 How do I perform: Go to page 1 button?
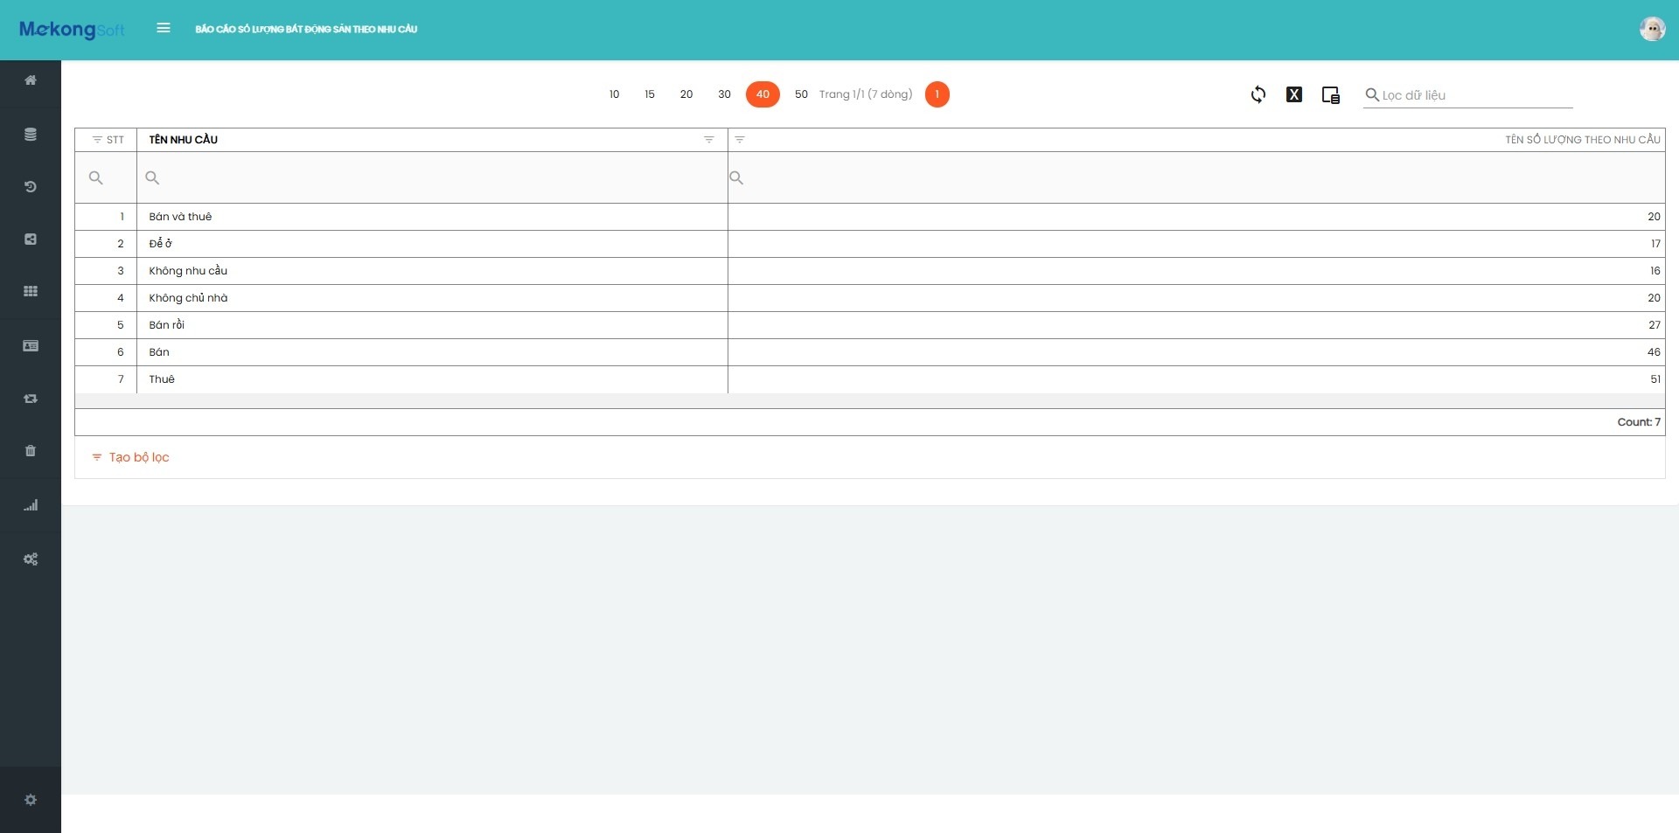click(x=937, y=94)
